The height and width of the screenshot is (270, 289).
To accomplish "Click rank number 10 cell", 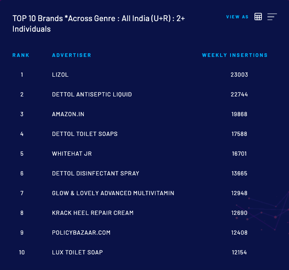I will click(x=22, y=253).
